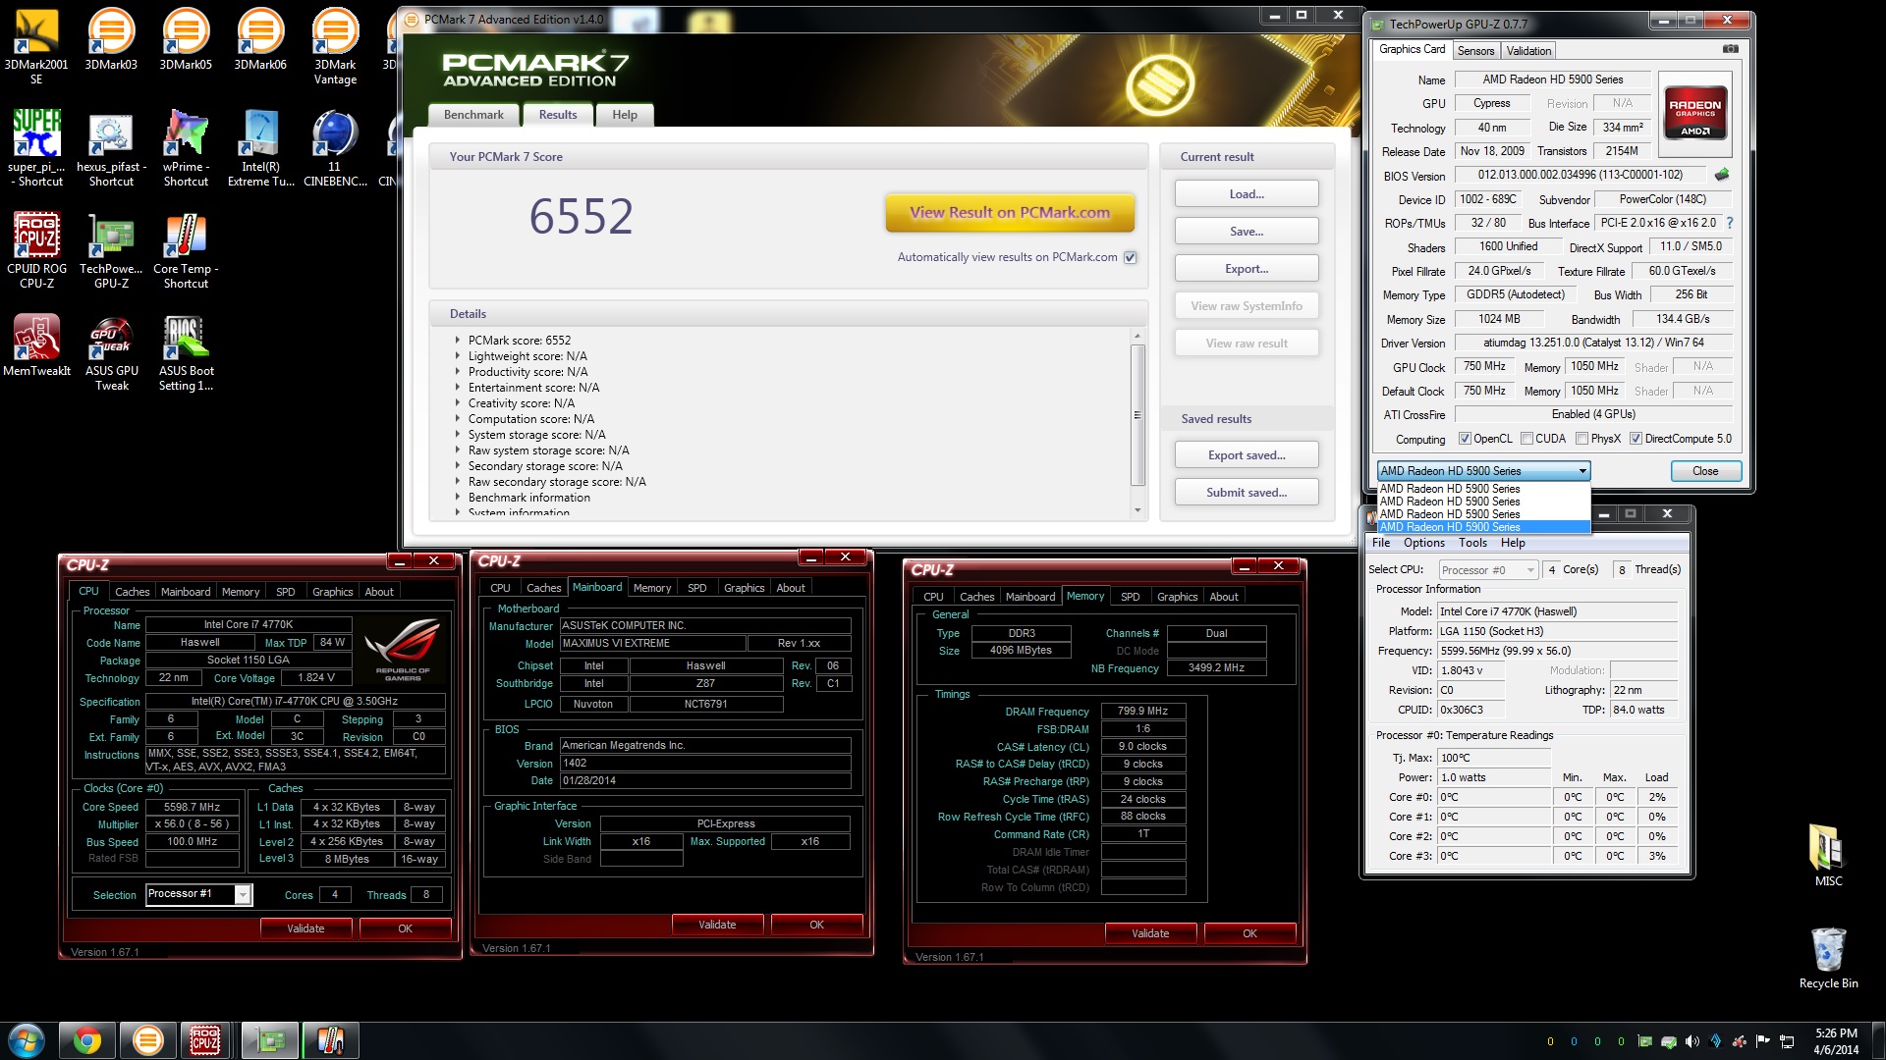Open the 3DMark05 desktop shortcut

pyautogui.click(x=186, y=39)
